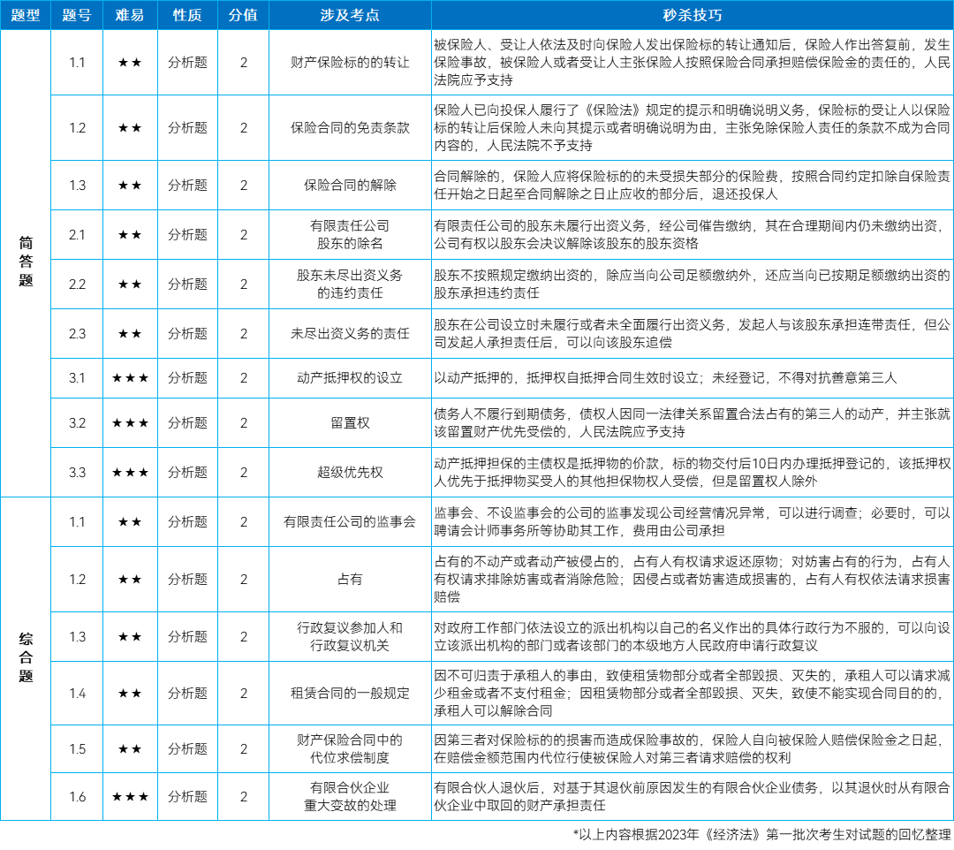The height and width of the screenshot is (850, 954).
Task: Select the 题号 column header
Action: point(77,14)
